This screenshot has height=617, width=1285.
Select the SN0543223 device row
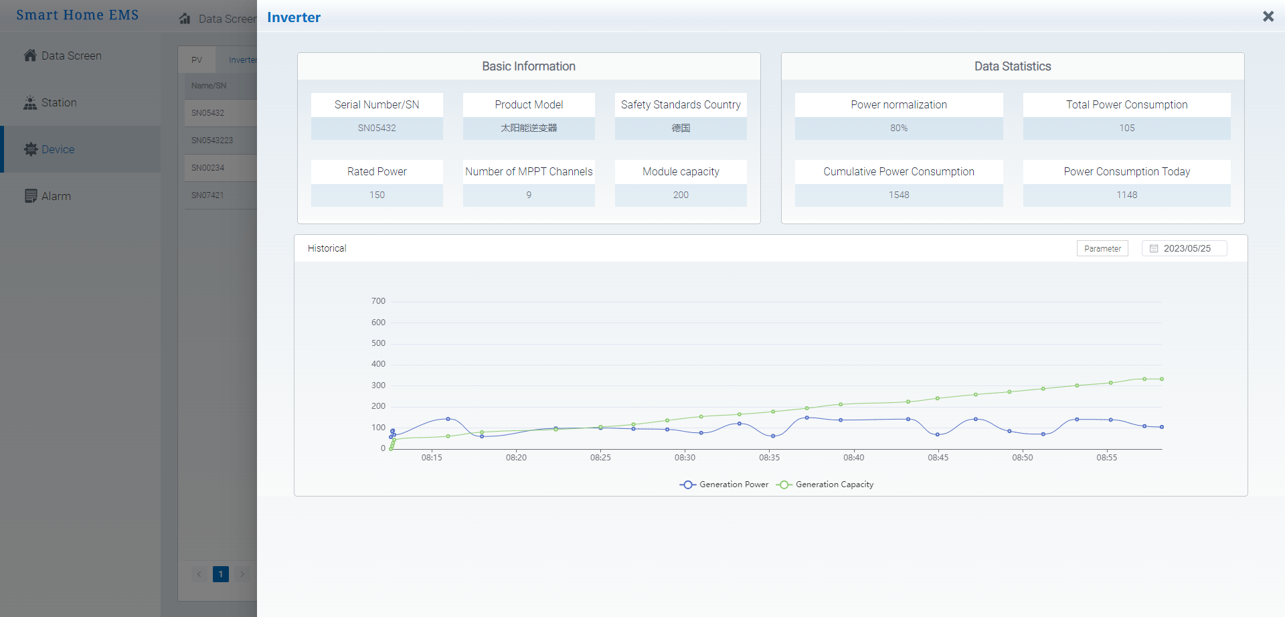coord(212,141)
